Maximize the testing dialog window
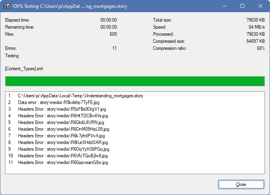The image size is (270, 195). pyautogui.click(x=242, y=6)
